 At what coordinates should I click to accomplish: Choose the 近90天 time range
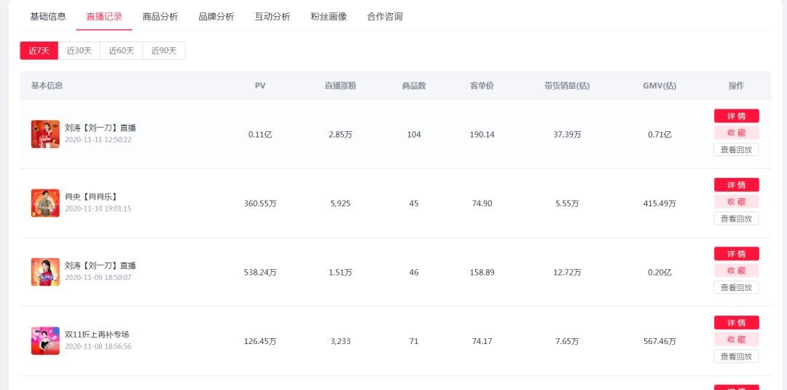(164, 51)
